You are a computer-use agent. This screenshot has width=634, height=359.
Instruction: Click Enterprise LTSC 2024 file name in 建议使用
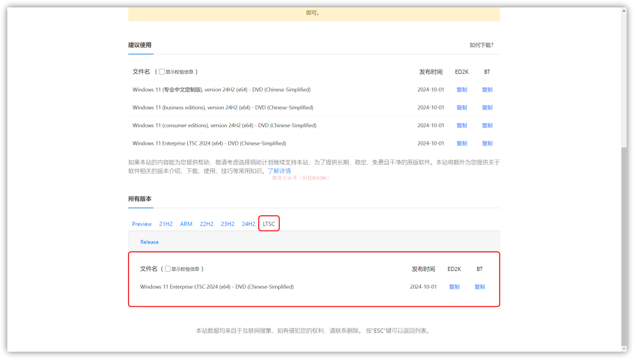click(x=209, y=143)
